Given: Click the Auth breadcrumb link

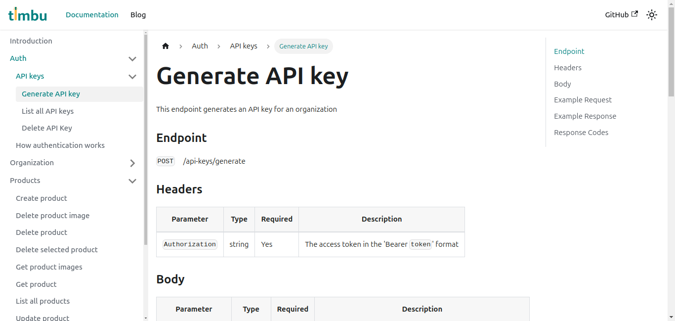Looking at the screenshot, I should point(200,46).
